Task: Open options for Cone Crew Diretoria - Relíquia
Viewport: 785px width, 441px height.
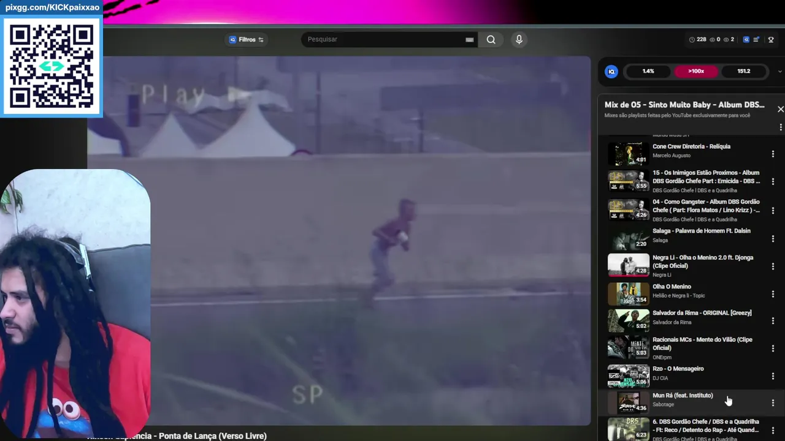Action: pos(773,154)
